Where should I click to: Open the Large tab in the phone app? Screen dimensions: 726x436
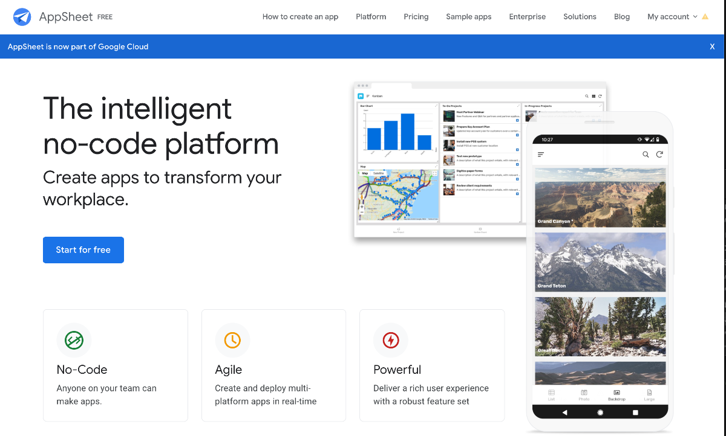pos(649,395)
